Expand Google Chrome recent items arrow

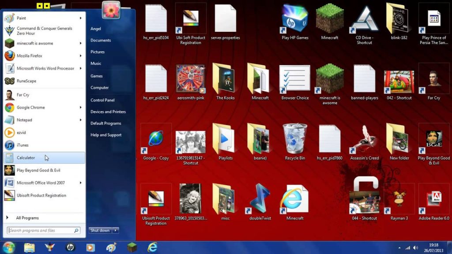(x=81, y=108)
